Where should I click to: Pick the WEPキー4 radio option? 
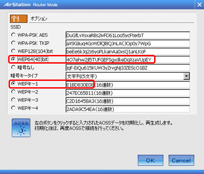click(13, 108)
